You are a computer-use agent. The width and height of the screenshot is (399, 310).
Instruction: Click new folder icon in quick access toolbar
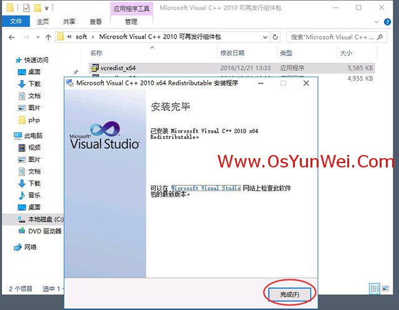click(37, 8)
